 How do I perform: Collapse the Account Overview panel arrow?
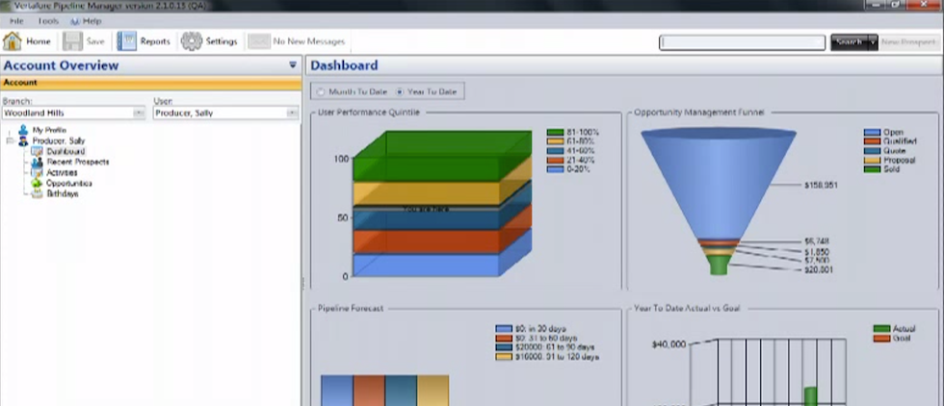tap(293, 65)
